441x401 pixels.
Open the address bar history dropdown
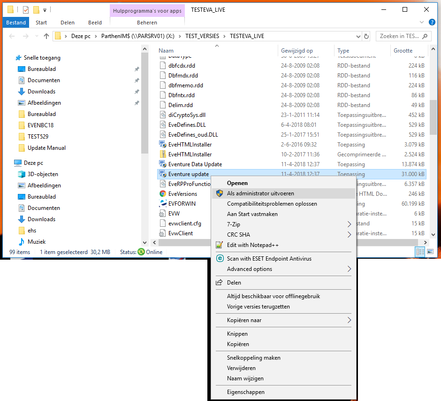(357, 36)
